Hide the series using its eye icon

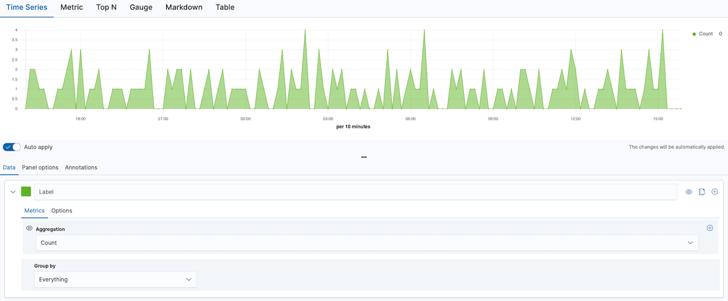[x=689, y=192]
